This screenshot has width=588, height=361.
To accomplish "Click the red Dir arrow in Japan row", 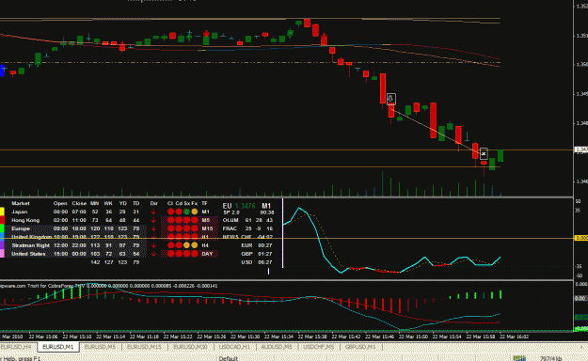I will [x=153, y=212].
